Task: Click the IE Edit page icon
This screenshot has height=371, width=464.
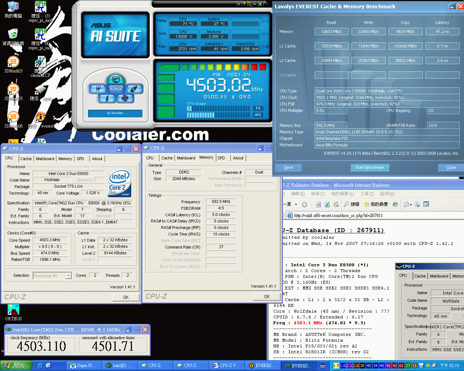Action: pyautogui.click(x=426, y=204)
